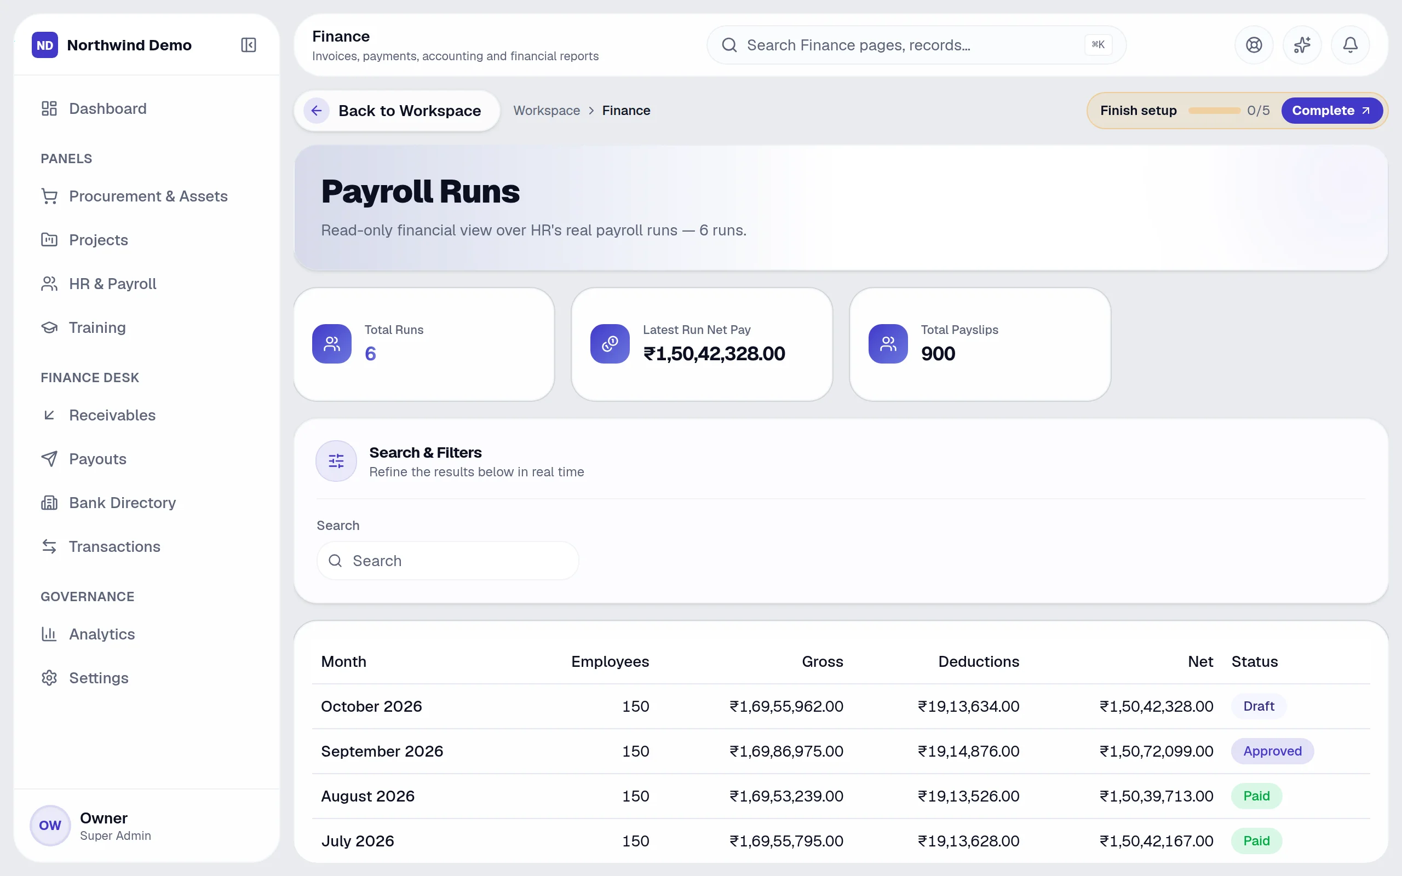The image size is (1402, 876).
Task: Click the Approved status badge
Action: [1272, 751]
